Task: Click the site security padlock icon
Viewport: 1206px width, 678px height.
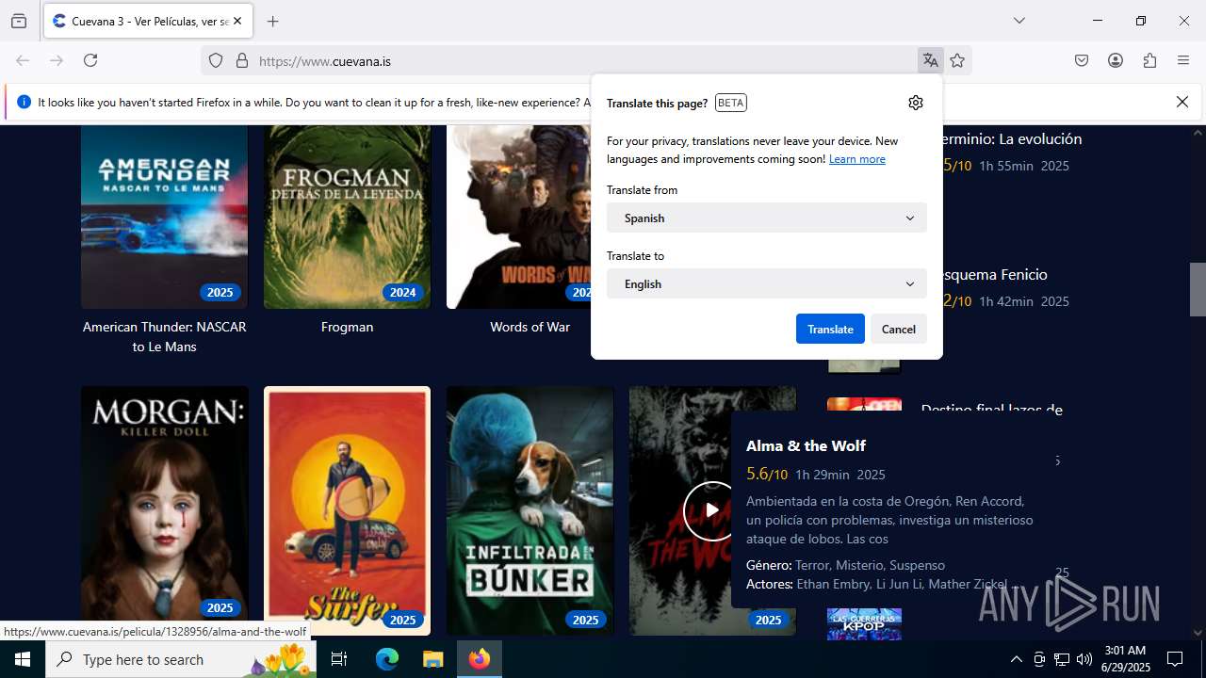Action: tap(242, 60)
